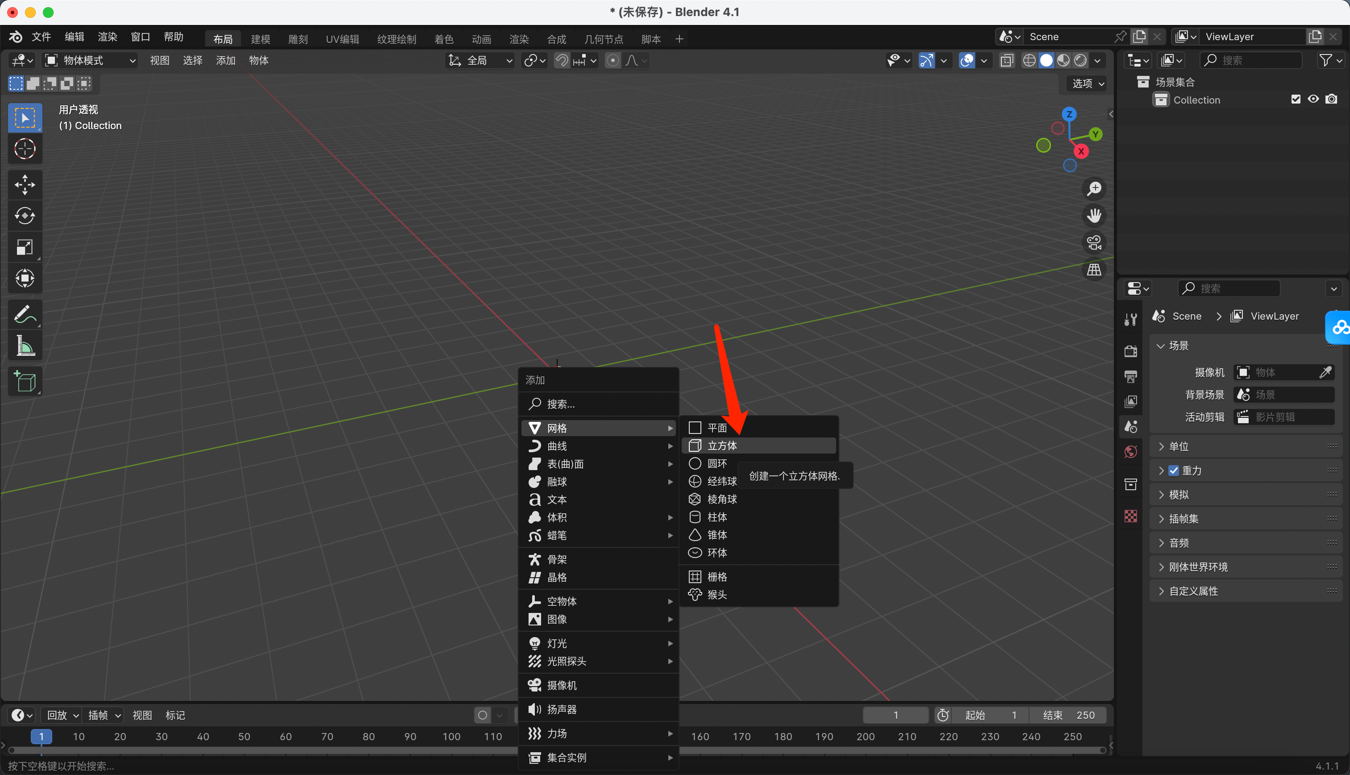1350x775 pixels.
Task: Uncheck the 重力 gravity checkbox
Action: 1173,471
